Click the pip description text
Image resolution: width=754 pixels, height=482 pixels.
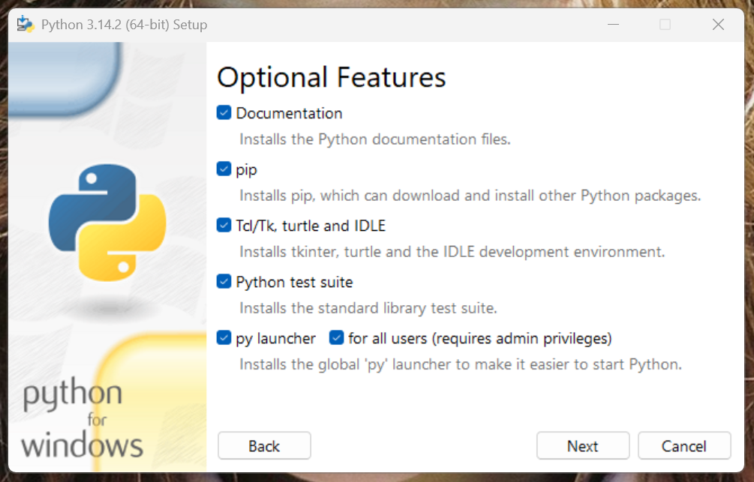470,196
